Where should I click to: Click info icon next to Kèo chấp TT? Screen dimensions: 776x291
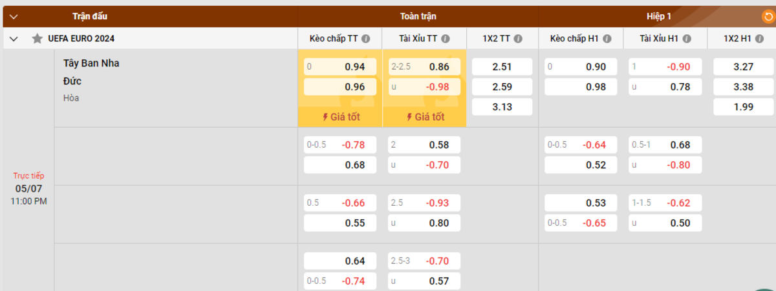(366, 39)
